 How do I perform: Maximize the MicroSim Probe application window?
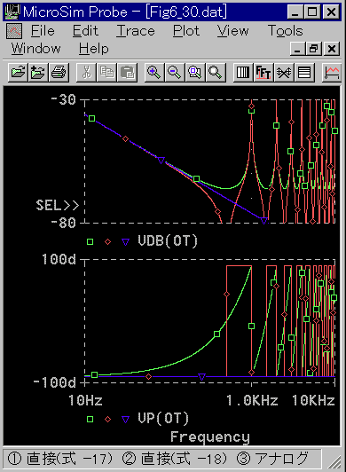312,12
